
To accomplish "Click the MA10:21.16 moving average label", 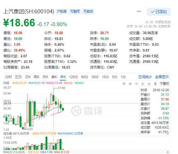I will click(x=36, y=83).
